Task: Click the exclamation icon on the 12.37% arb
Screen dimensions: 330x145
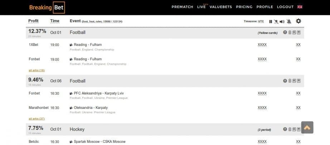Action: (285, 33)
